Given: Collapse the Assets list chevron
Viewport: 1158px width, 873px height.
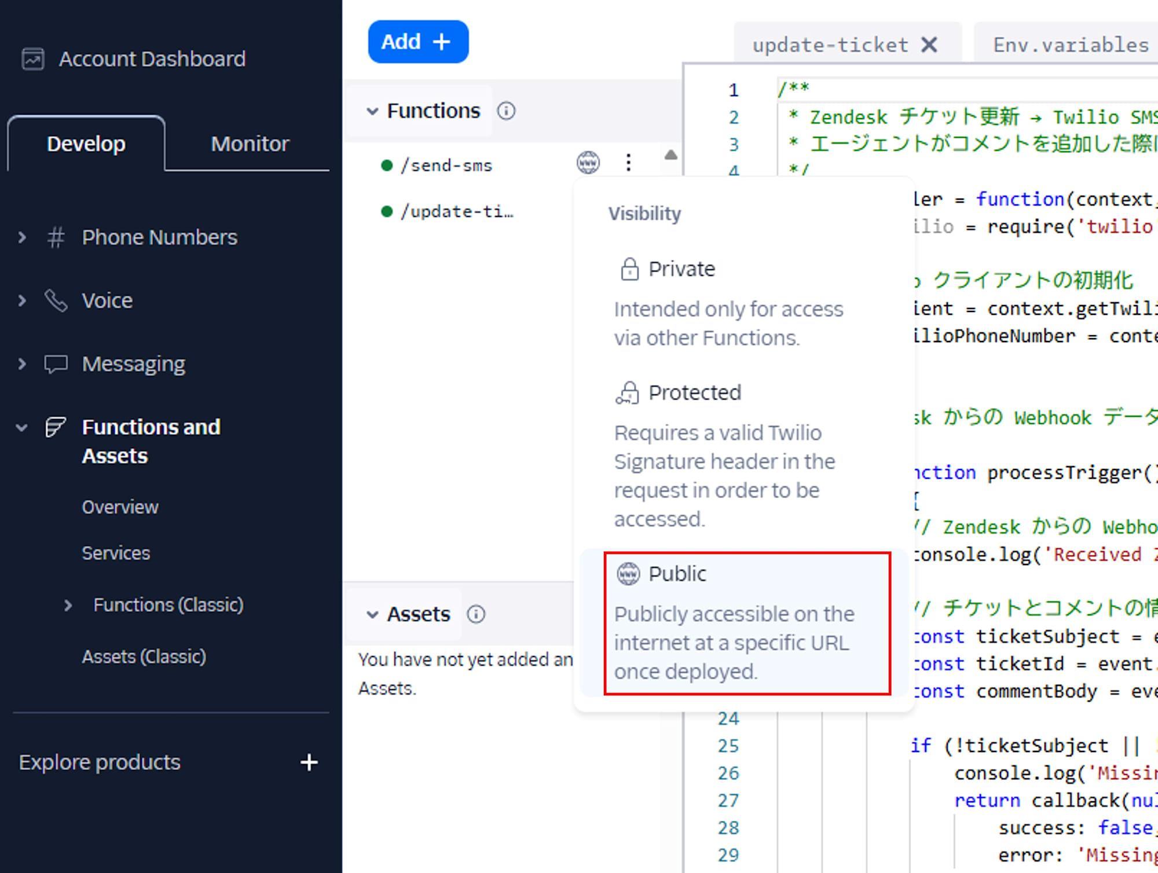Looking at the screenshot, I should tap(372, 614).
